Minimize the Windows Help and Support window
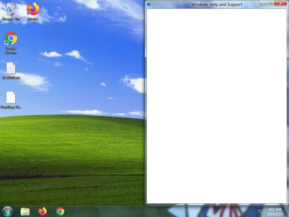The height and width of the screenshot is (217, 289). 263,3
